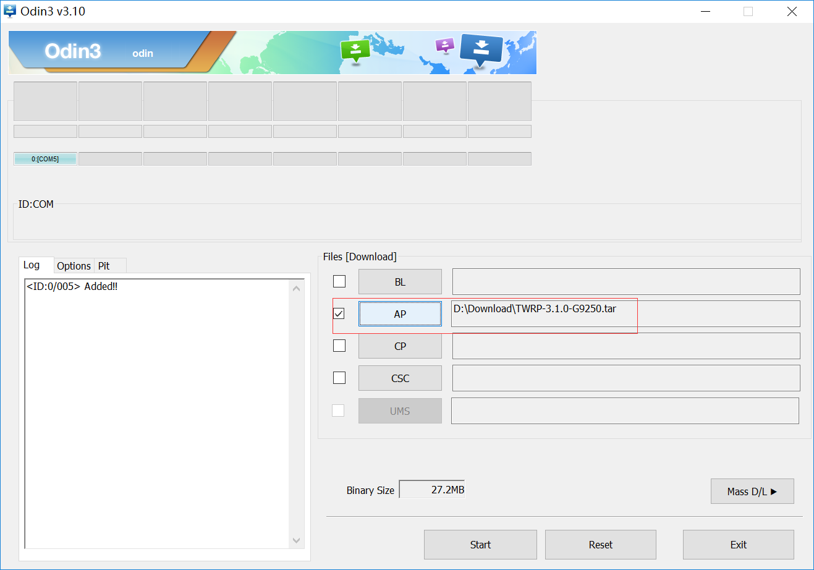Open the AP file browser button

point(400,314)
